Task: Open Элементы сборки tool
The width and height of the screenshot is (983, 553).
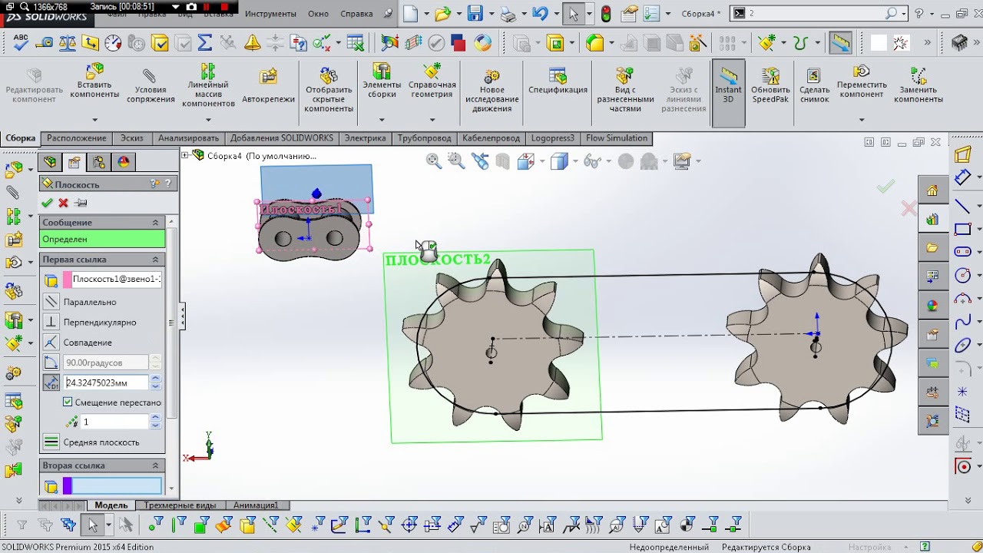Action: tap(382, 81)
